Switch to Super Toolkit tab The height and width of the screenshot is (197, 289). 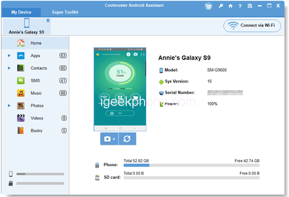coord(65,12)
